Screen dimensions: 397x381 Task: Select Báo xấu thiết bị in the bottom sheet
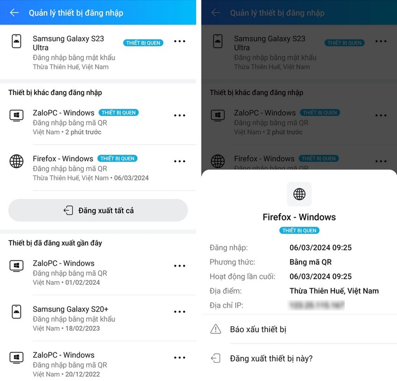[258, 329]
